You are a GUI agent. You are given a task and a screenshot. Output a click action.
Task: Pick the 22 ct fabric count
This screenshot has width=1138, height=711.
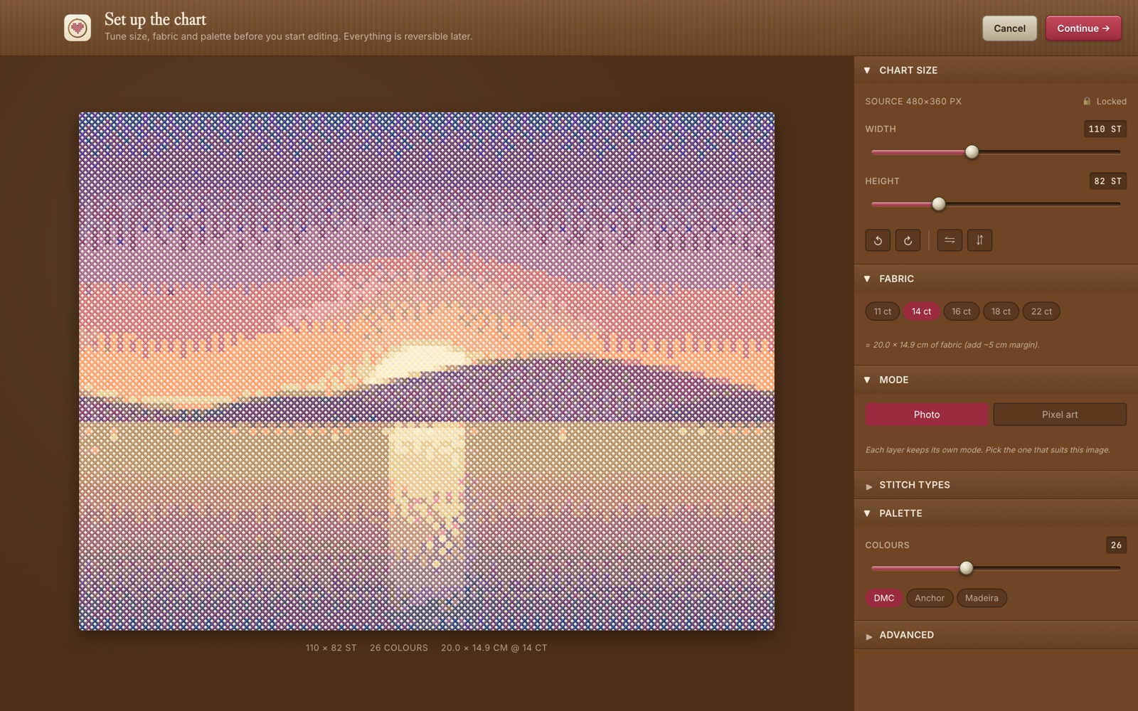1041,311
